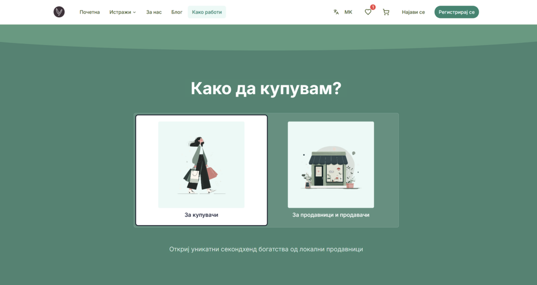Expand the Истражи dropdown menu
Screen dimensions: 537x285
click(x=120, y=12)
